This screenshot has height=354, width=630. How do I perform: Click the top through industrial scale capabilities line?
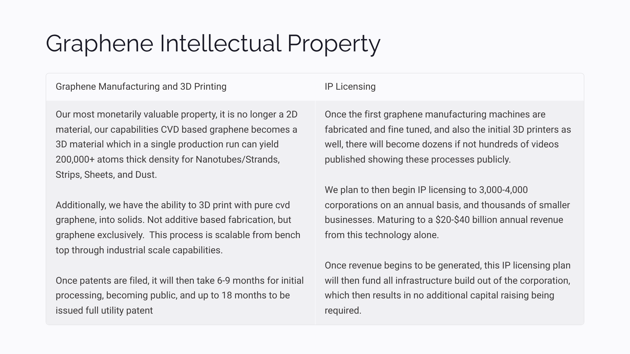(139, 250)
